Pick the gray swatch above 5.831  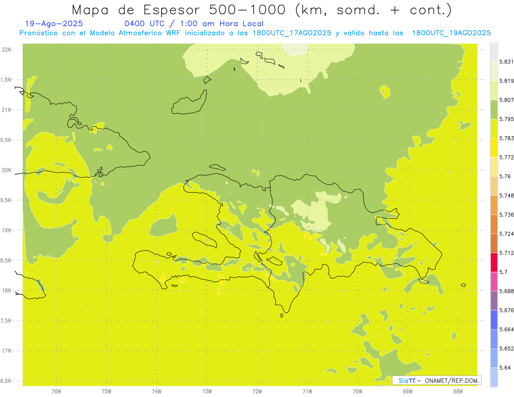tap(494, 52)
